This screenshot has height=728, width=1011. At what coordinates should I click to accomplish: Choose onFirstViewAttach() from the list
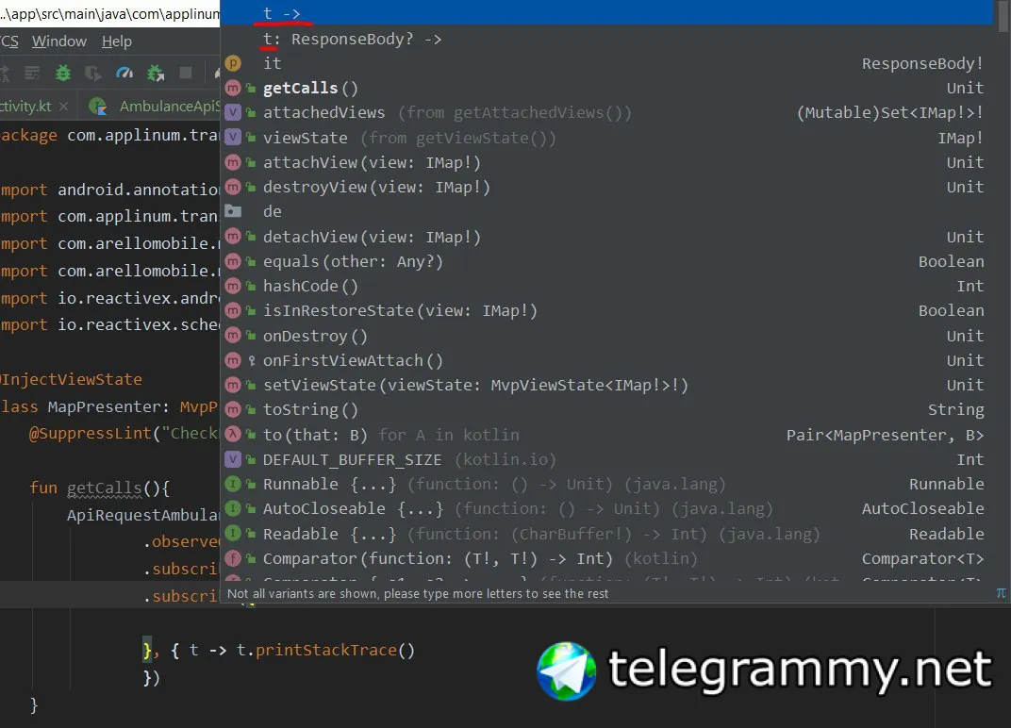(x=606, y=360)
